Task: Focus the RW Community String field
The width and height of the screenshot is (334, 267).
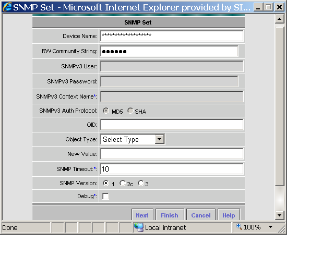Action: click(169, 51)
